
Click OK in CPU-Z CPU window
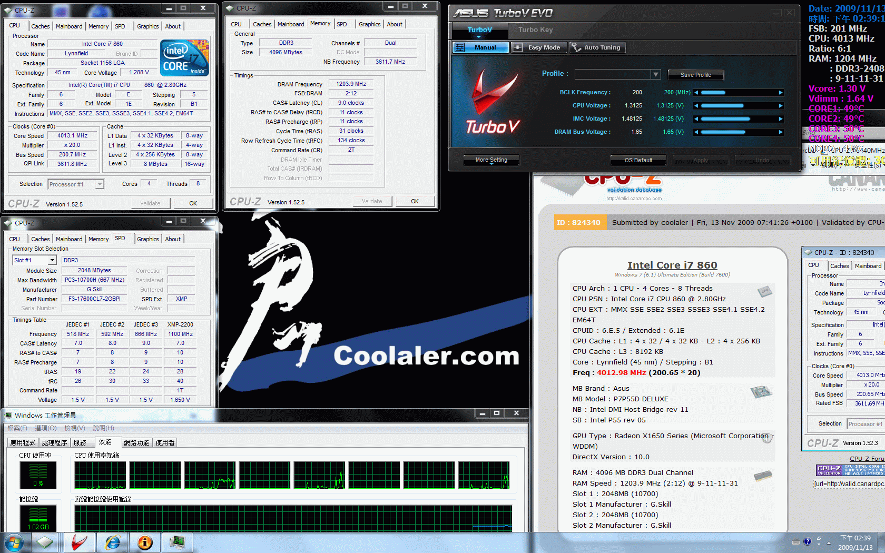coord(193,203)
